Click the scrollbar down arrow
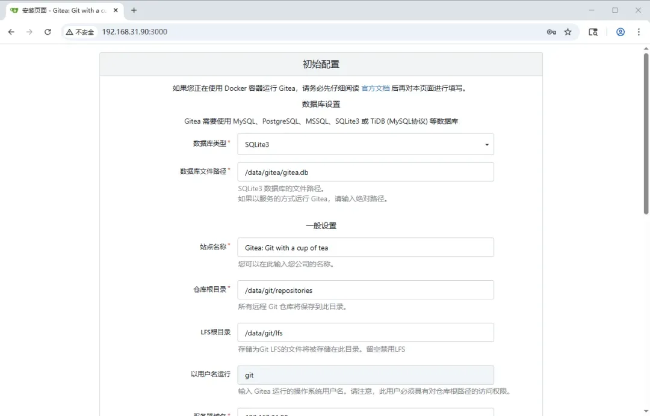Viewport: 650px width, 416px height. point(646,412)
